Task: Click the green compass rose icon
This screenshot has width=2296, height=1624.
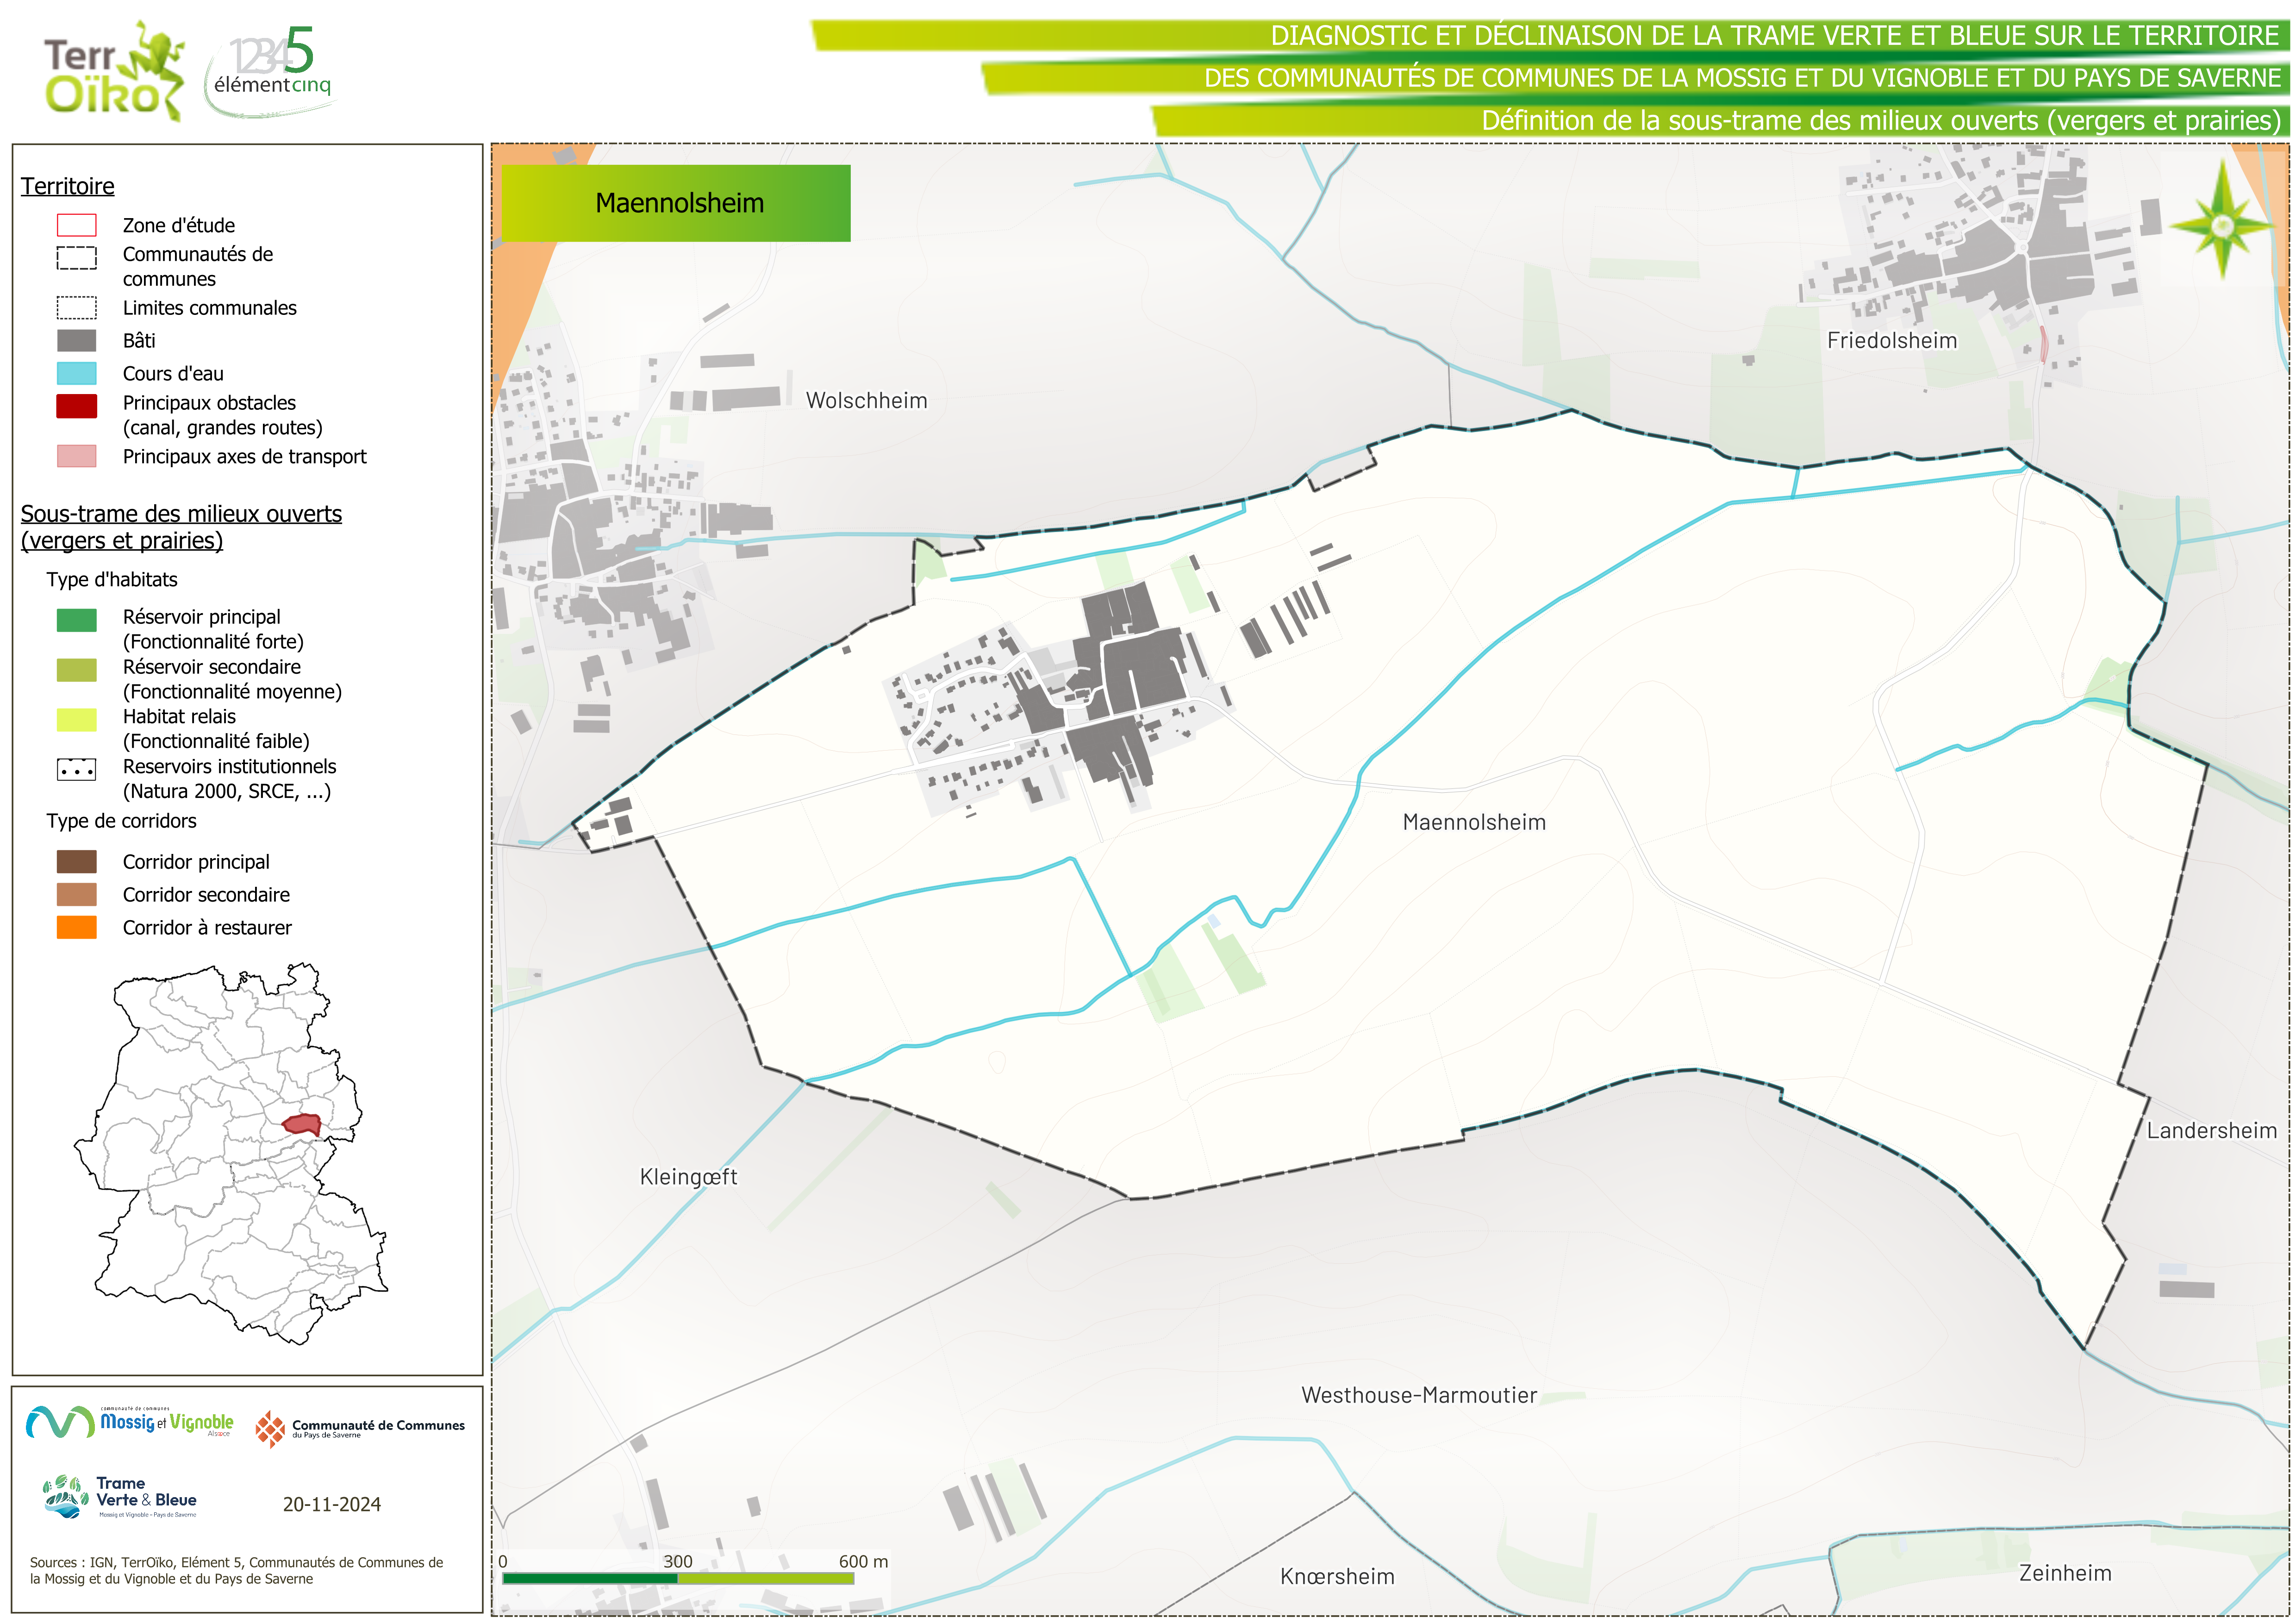Action: pyautogui.click(x=2222, y=225)
